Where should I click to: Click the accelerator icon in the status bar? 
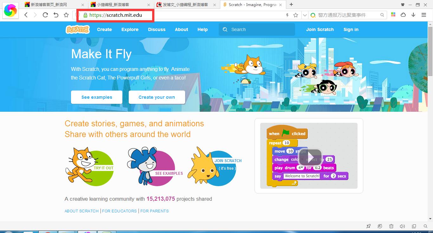click(x=380, y=226)
